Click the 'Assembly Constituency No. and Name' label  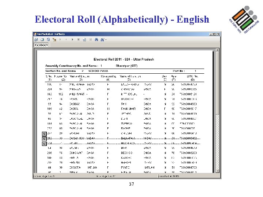click(x=72, y=66)
